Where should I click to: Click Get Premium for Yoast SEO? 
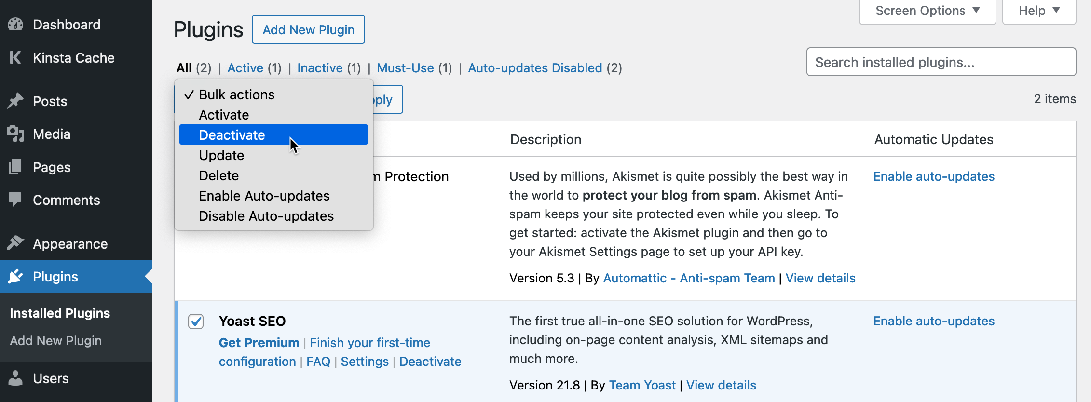pyautogui.click(x=259, y=343)
